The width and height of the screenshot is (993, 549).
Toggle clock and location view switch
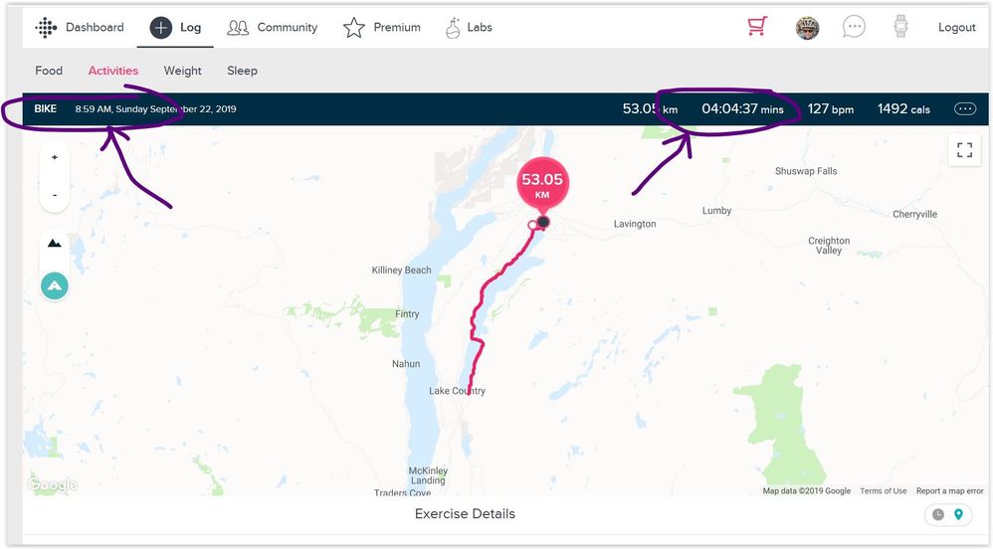948,514
